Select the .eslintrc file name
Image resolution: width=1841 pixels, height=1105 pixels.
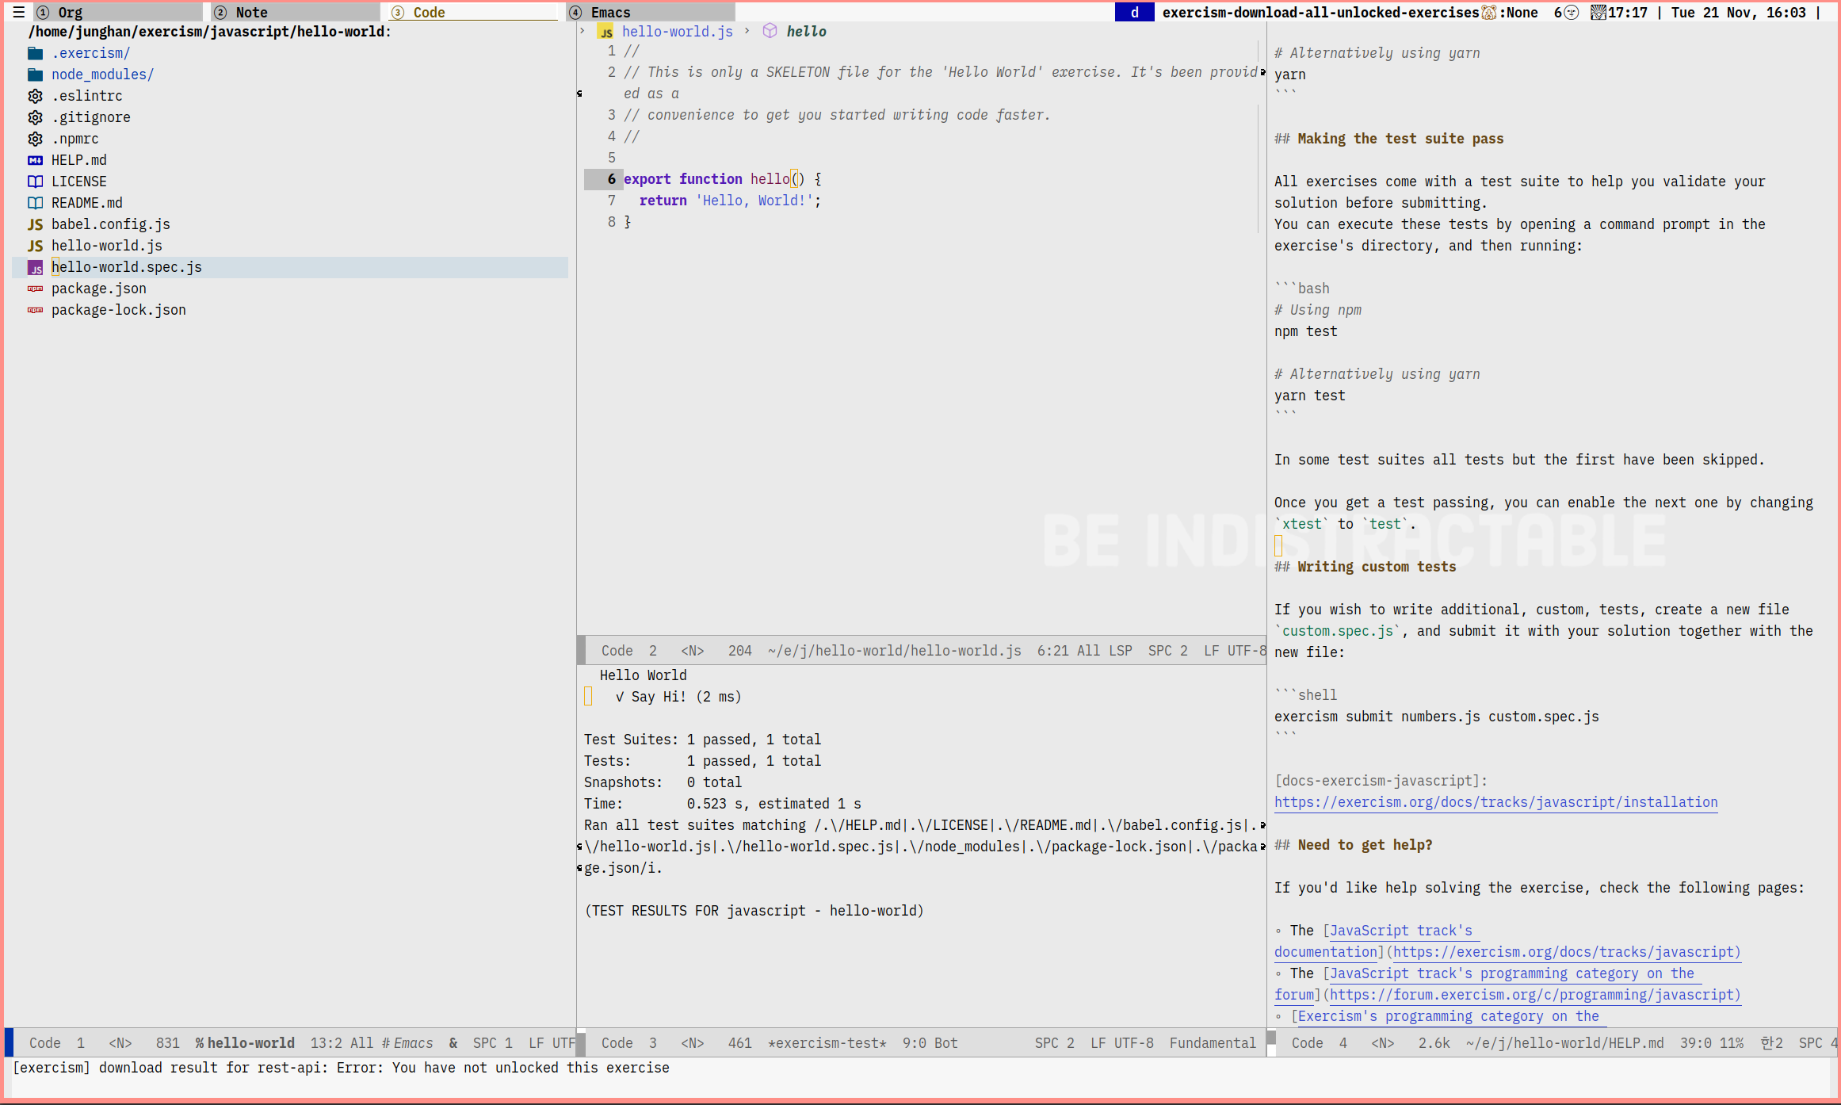[87, 96]
